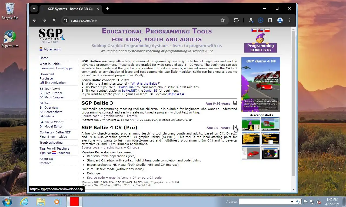Open the About Us link
This screenshot has height=207, width=346.
[x=46, y=159]
